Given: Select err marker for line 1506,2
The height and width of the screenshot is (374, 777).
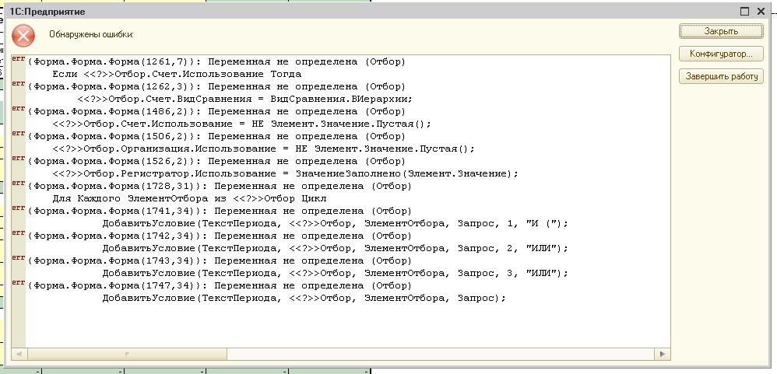Looking at the screenshot, I should click(19, 134).
